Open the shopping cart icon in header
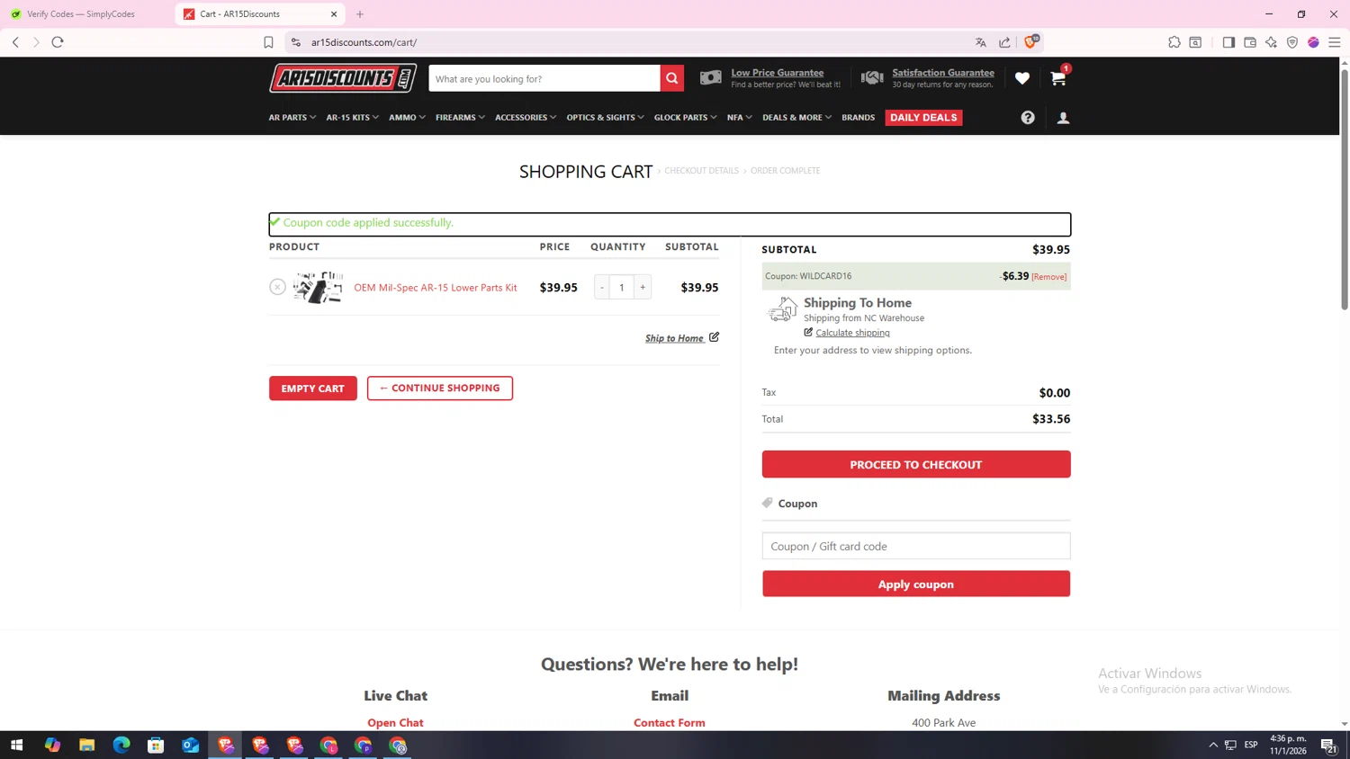 pos(1058,78)
